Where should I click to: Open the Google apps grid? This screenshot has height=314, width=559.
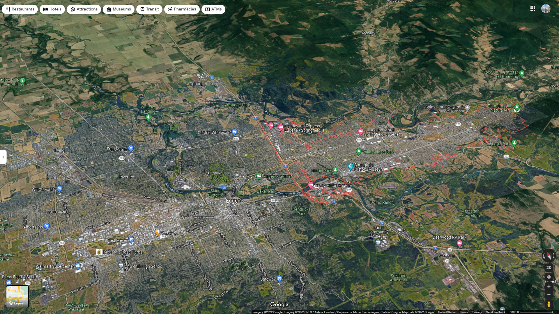tap(533, 9)
